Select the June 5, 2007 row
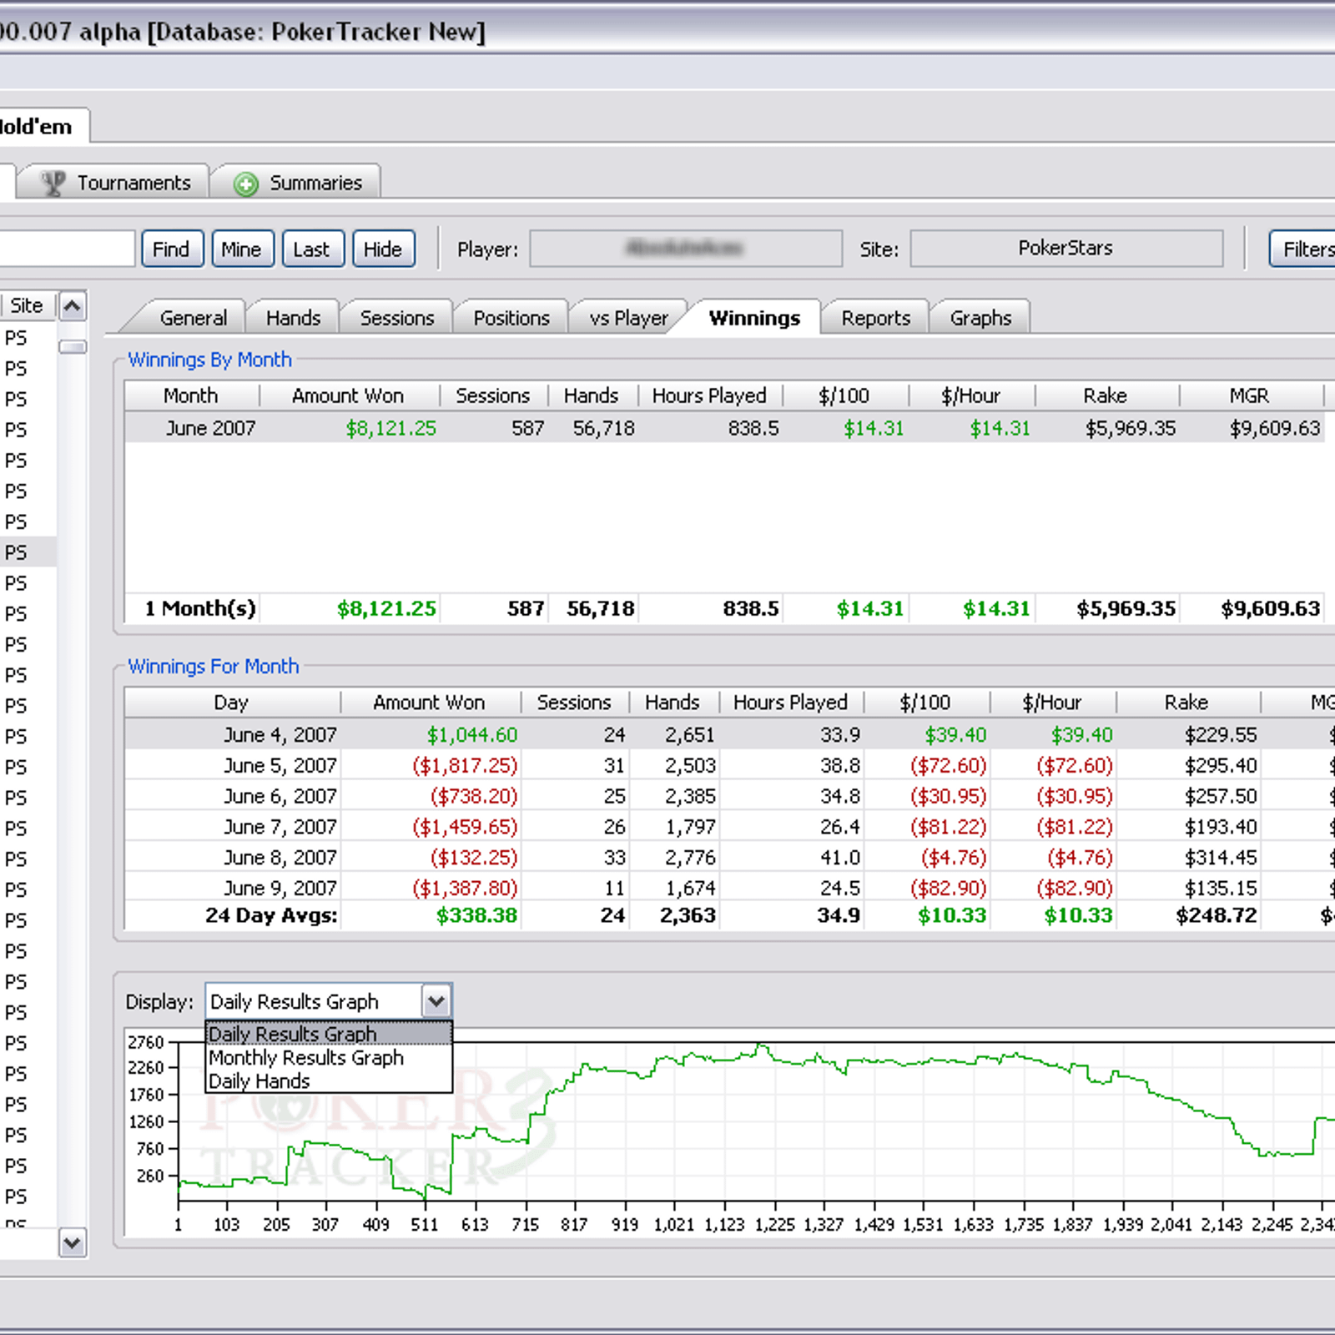1335x1335 pixels. tap(730, 765)
